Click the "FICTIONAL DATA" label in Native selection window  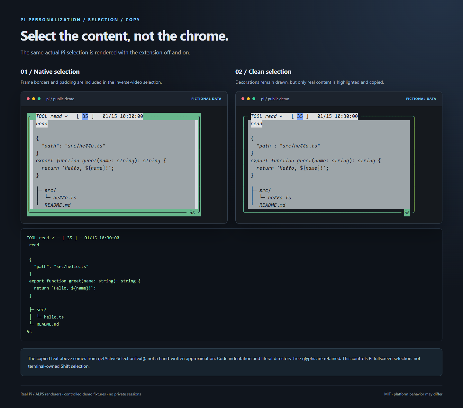point(206,99)
